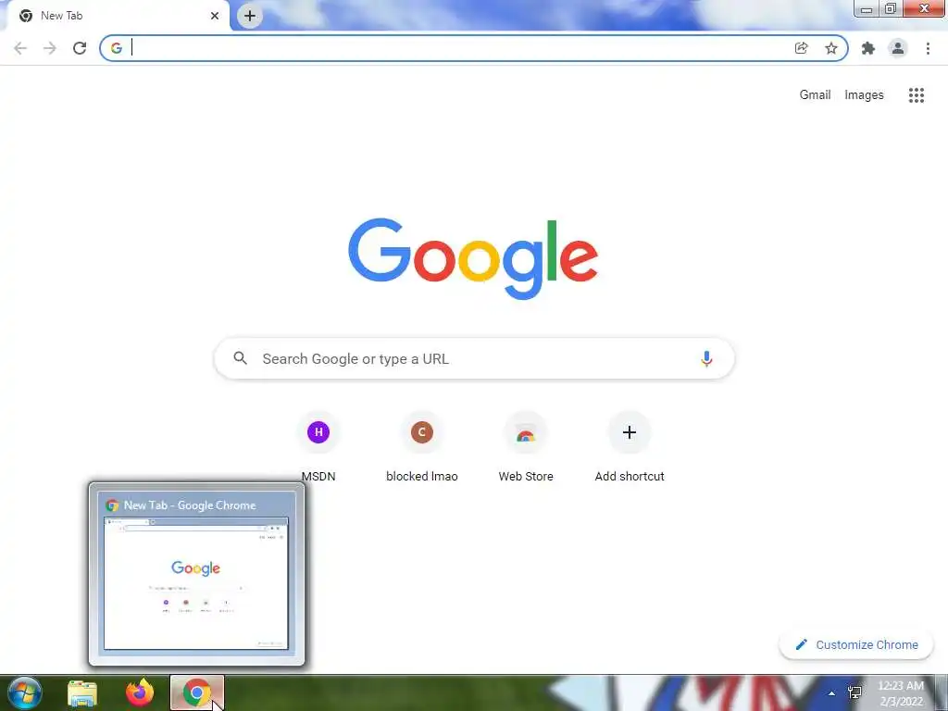The width and height of the screenshot is (948, 711).
Task: Start voice search with the microphone
Action: coord(706,358)
